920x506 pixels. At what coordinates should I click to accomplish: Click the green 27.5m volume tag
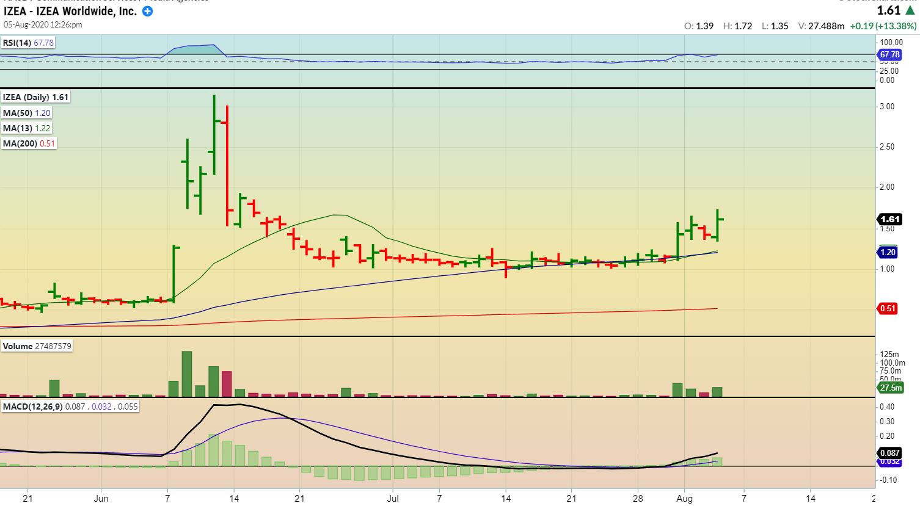[891, 388]
